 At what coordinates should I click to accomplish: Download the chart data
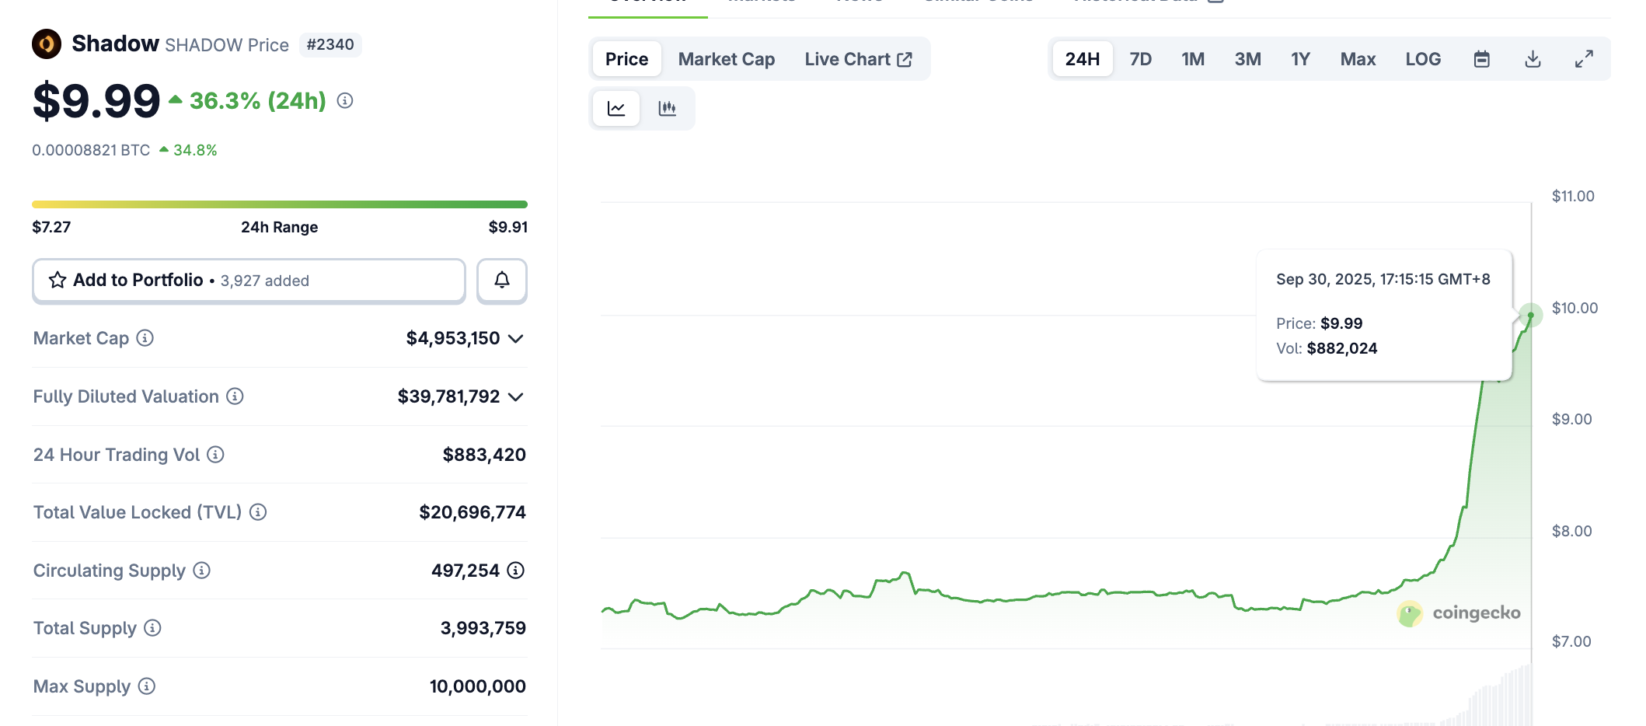[x=1532, y=59]
